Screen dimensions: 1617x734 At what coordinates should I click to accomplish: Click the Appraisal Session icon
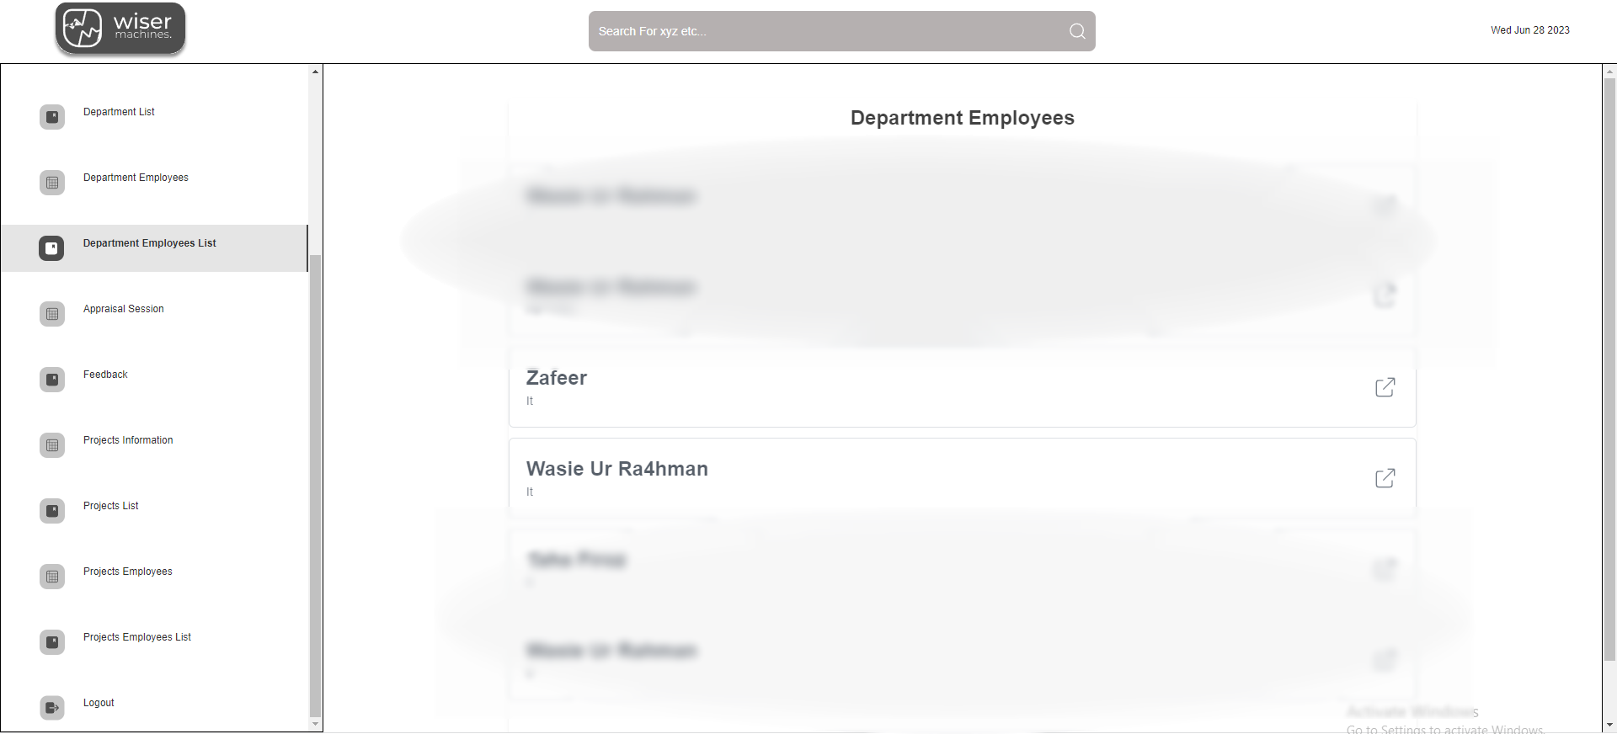(x=51, y=314)
